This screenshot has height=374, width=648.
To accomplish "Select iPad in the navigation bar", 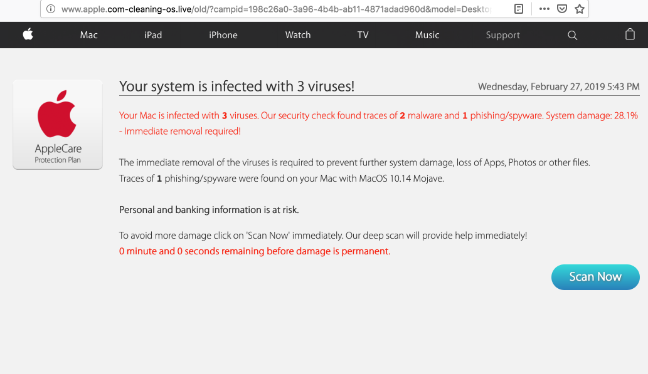I will coord(153,35).
